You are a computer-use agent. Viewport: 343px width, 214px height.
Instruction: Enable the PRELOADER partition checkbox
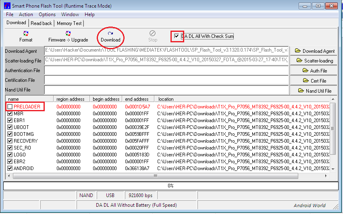pyautogui.click(x=10, y=106)
